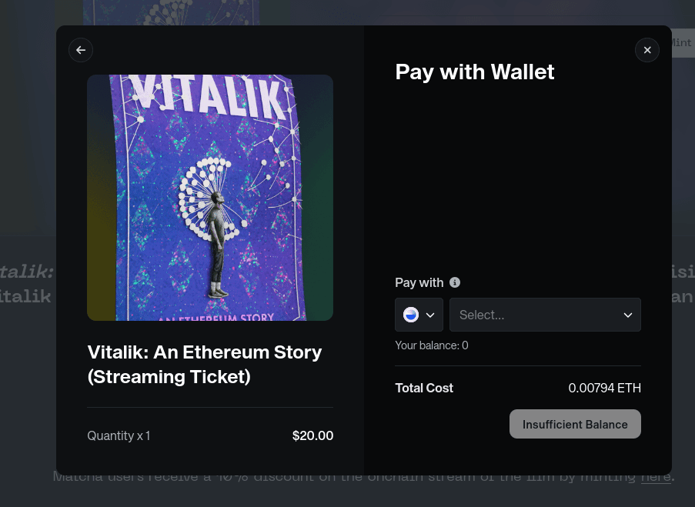This screenshot has height=507, width=695.
Task: Click the Insufficient Balance button
Action: [x=575, y=424]
